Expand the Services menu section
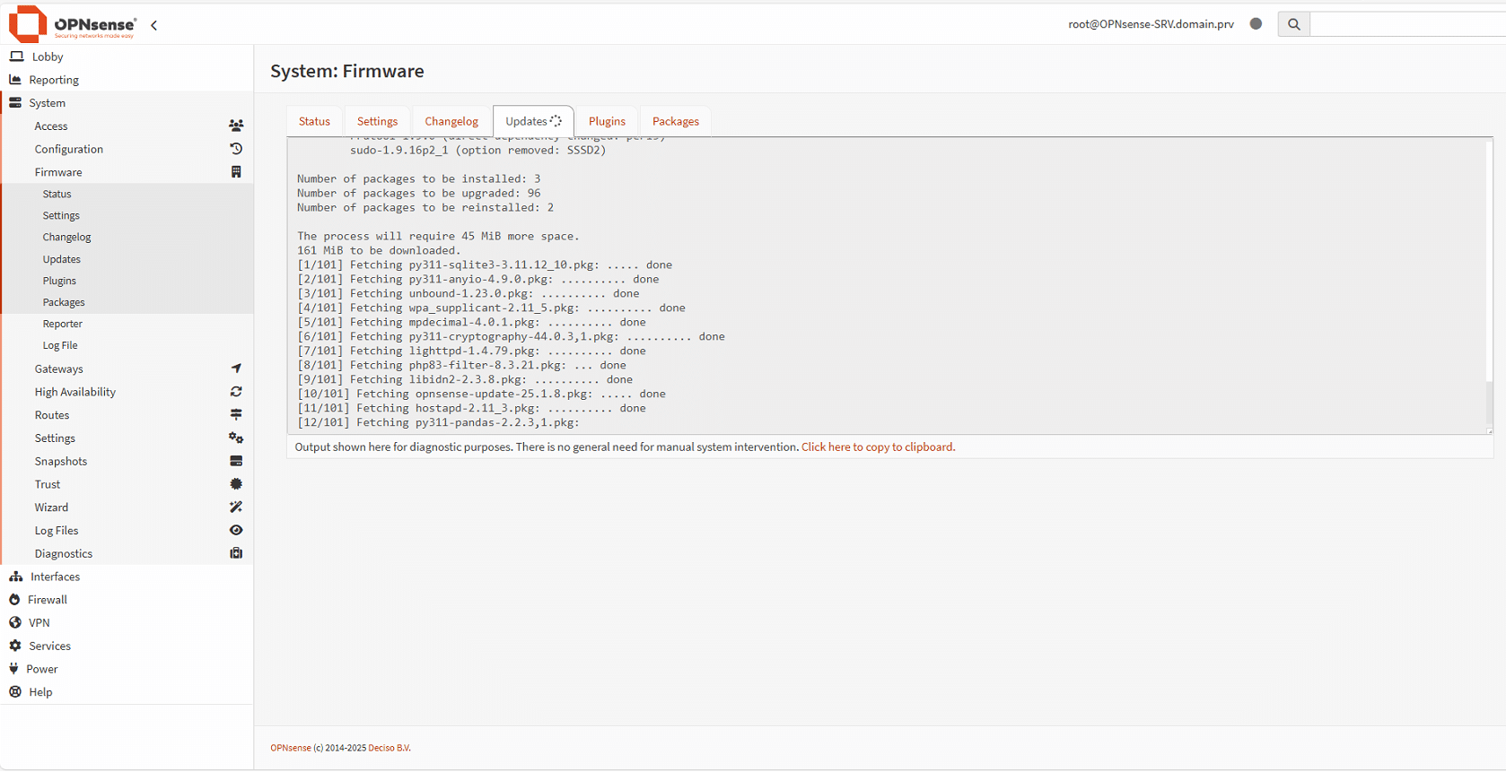This screenshot has height=772, width=1506. pyautogui.click(x=127, y=646)
